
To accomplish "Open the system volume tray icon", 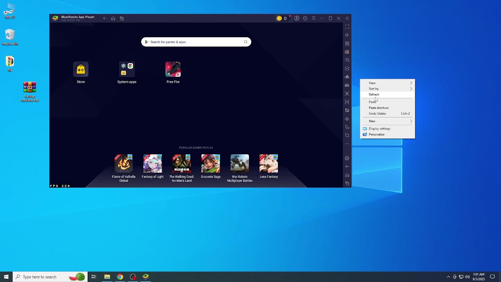I will (467, 277).
